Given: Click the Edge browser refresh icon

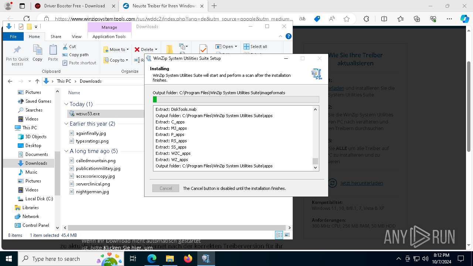Looking at the screenshot, I should pyautogui.click(x=27, y=19).
